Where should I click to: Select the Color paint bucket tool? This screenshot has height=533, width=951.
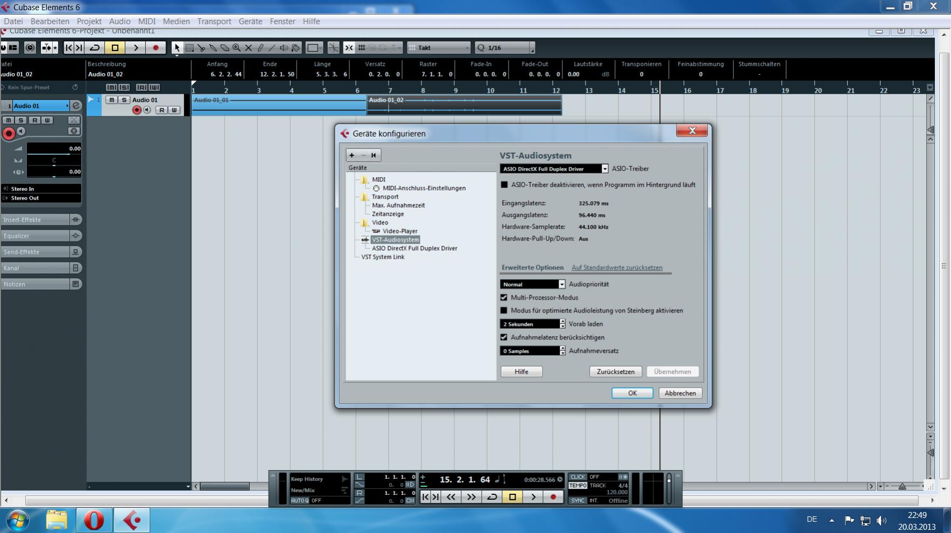(x=295, y=48)
